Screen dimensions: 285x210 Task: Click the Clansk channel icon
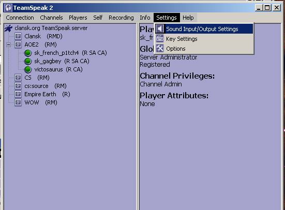tap(18, 36)
